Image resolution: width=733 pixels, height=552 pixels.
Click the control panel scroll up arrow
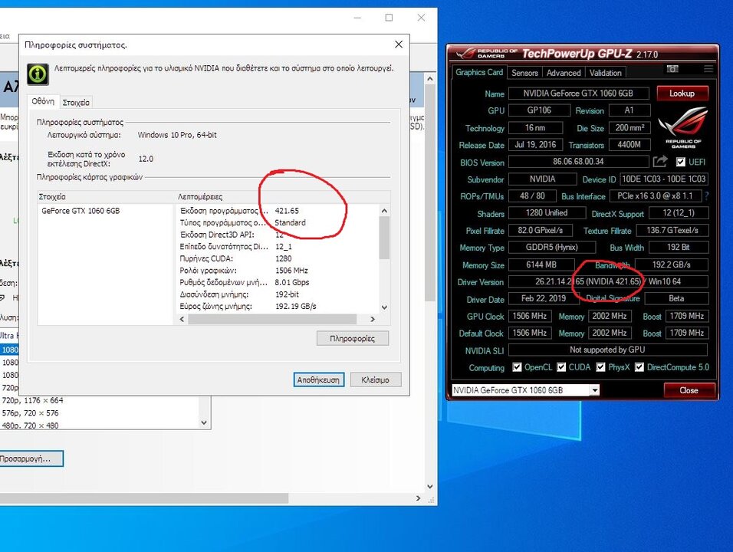[430, 79]
